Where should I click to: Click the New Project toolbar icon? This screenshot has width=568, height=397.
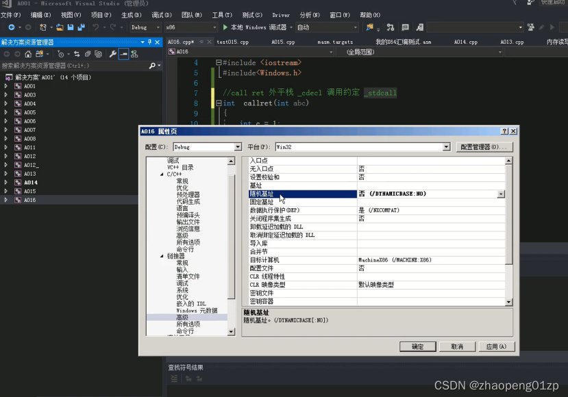click(x=42, y=28)
